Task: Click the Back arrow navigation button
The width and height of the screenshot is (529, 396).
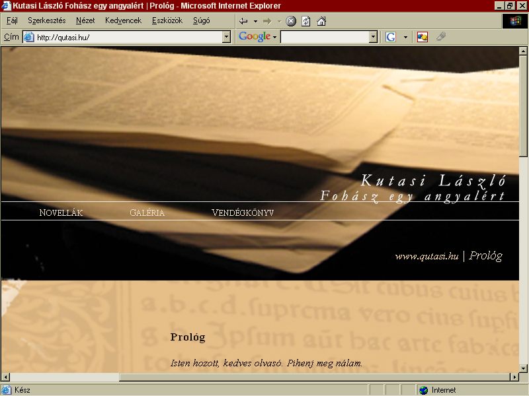Action: (x=243, y=21)
